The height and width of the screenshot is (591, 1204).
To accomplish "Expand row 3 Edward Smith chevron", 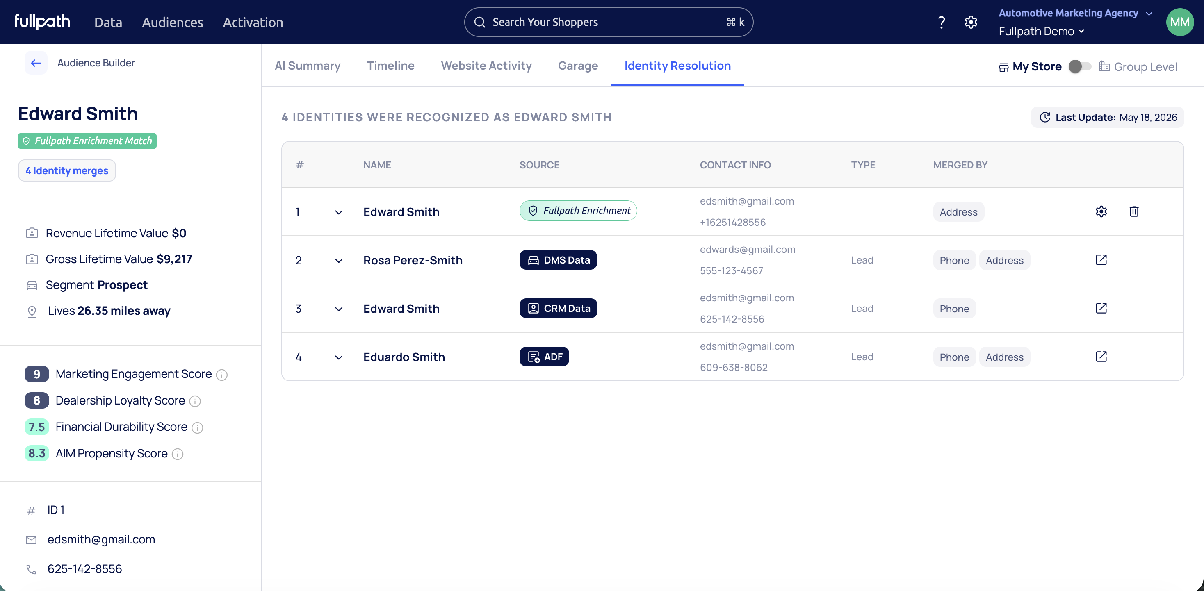I will [x=339, y=309].
